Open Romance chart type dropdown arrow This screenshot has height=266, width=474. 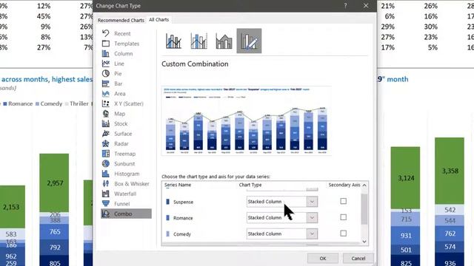tap(312, 217)
